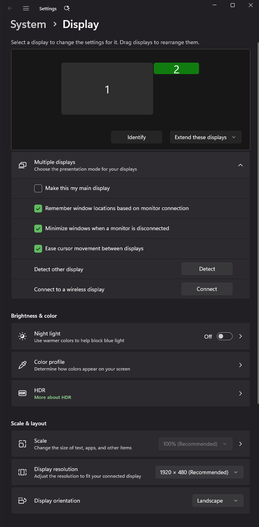The width and height of the screenshot is (259, 527).
Task: Turn on the Night light toggle
Action: point(225,336)
